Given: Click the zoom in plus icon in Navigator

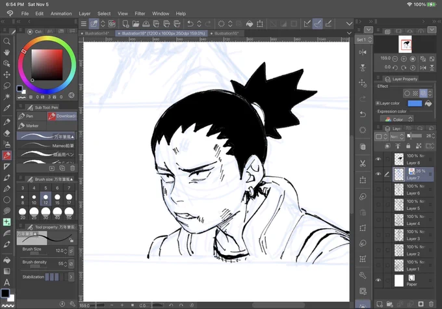Looking at the screenshot, I should pos(404,59).
